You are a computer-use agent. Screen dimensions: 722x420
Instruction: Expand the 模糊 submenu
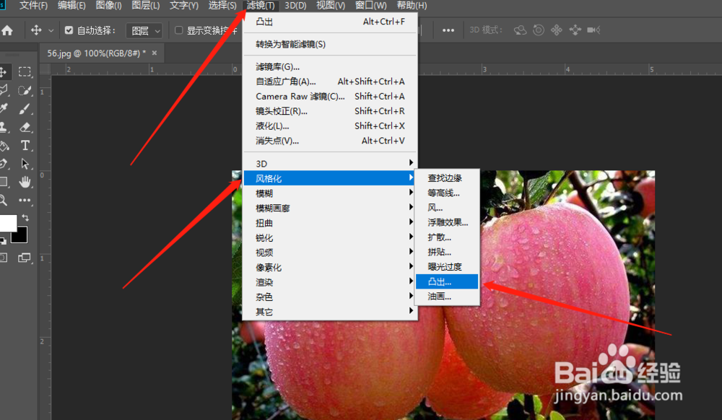330,193
